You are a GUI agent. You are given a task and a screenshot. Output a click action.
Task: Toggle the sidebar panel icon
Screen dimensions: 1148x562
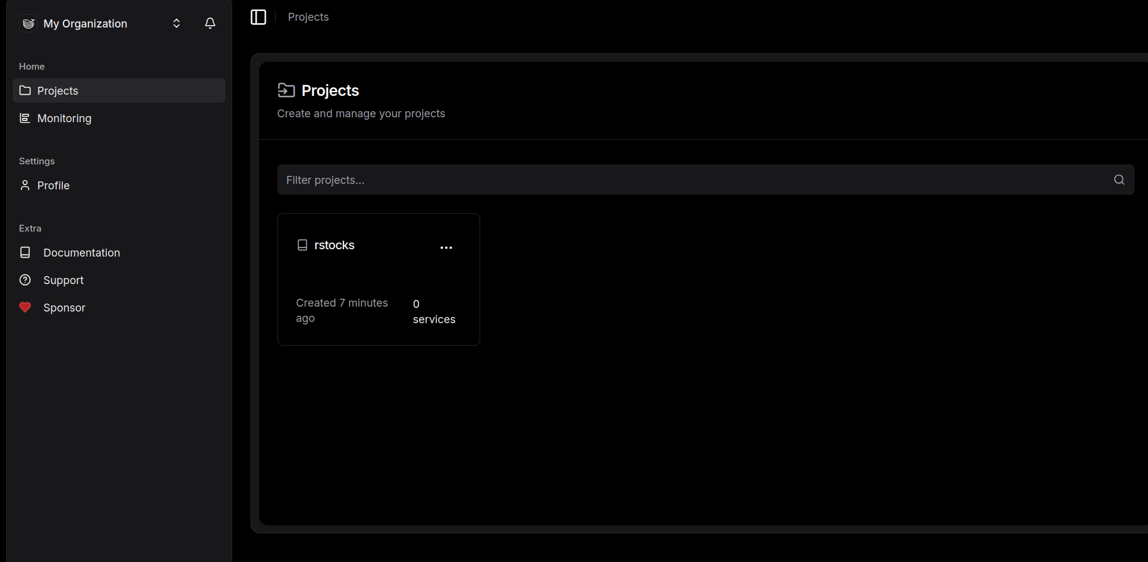258,17
